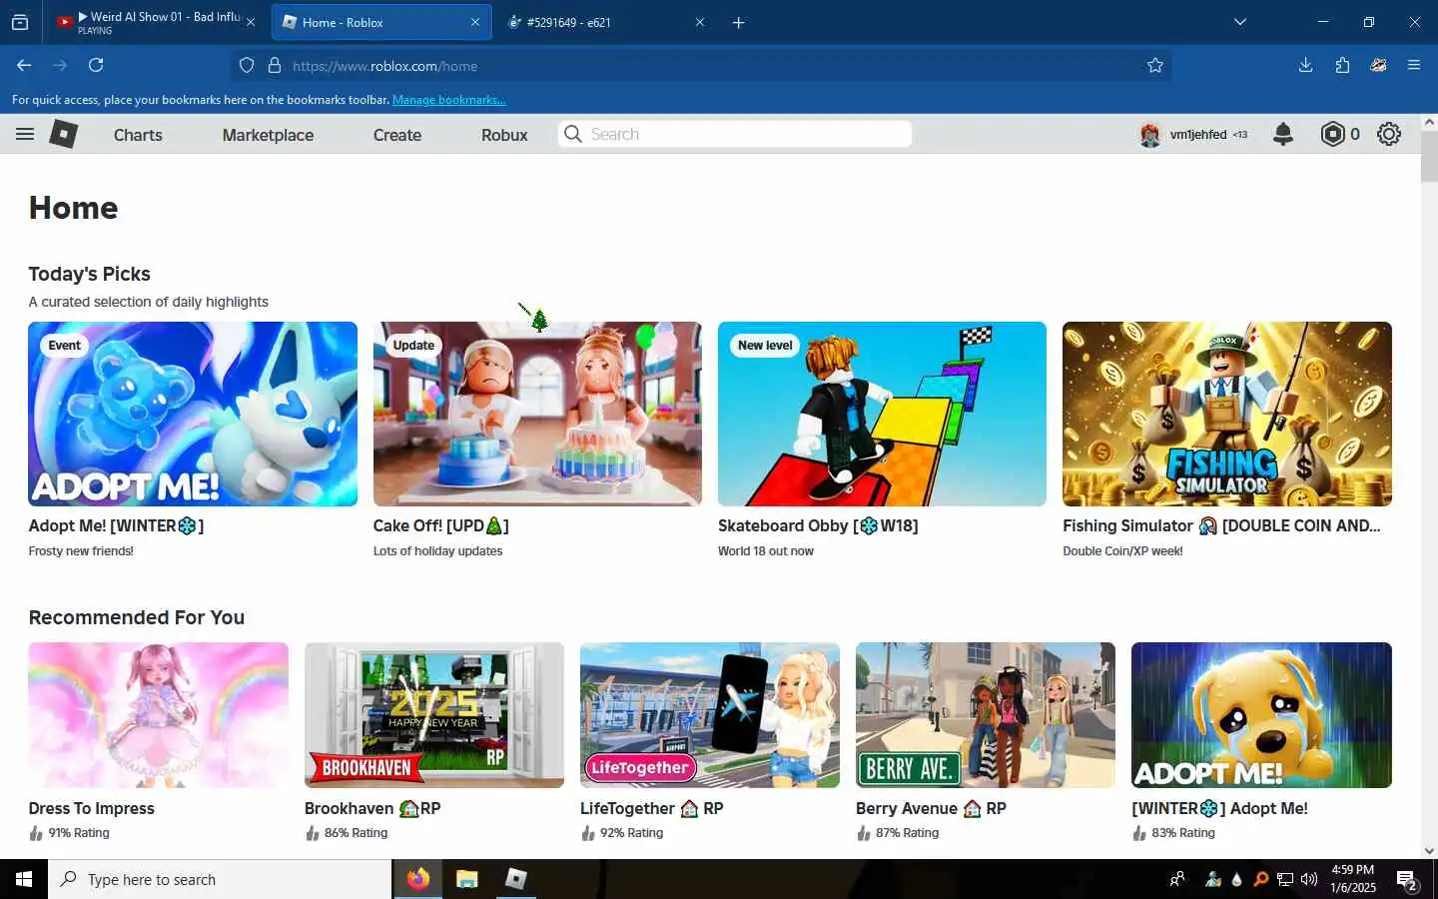Image resolution: width=1438 pixels, height=899 pixels.
Task: Open the Robux page
Action: (504, 135)
